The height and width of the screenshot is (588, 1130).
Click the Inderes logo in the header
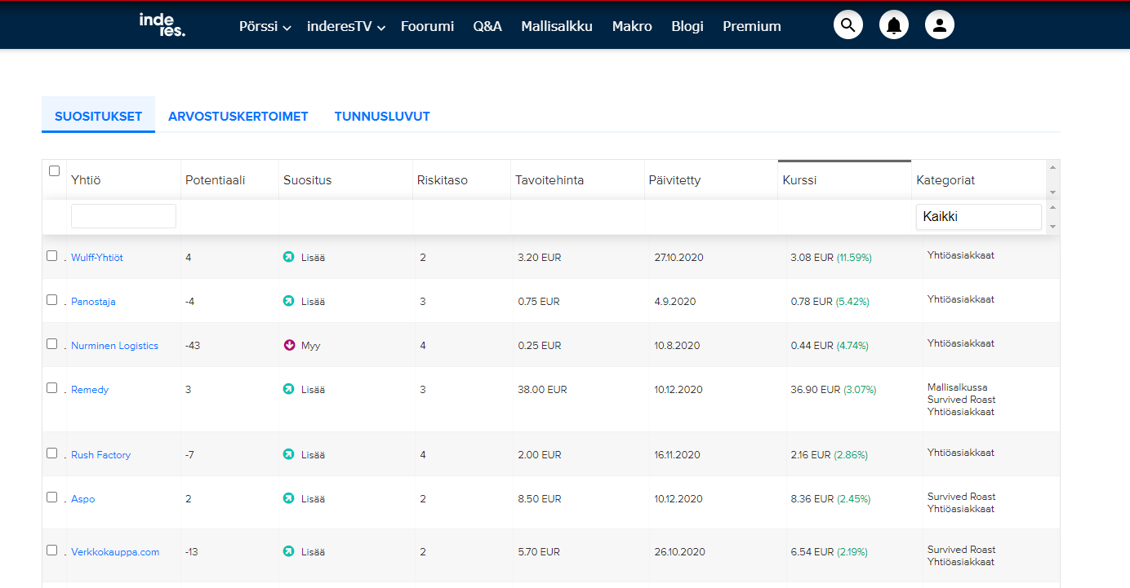[x=162, y=25]
